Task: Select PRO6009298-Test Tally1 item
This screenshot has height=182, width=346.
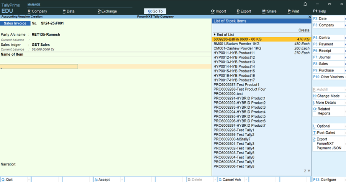Action: pos(261,130)
